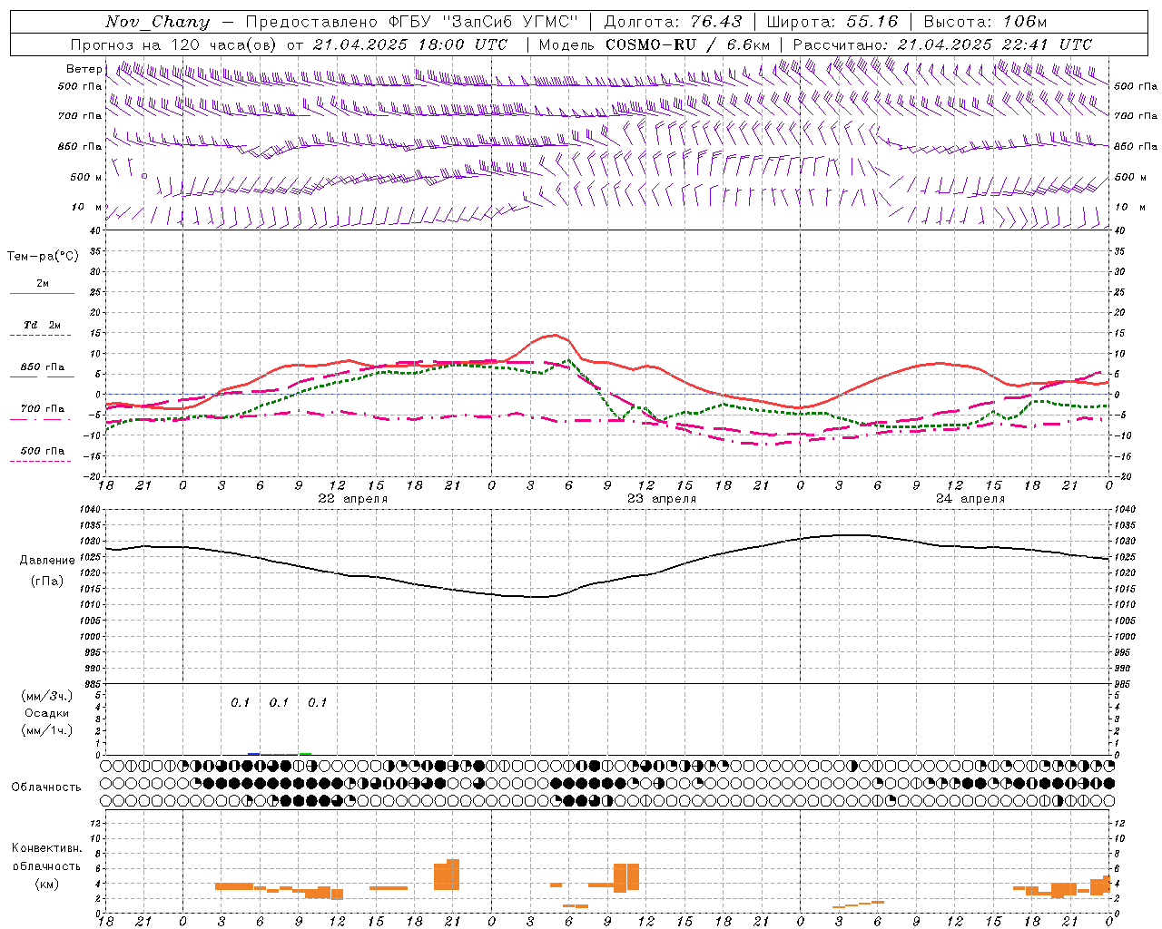Image resolution: width=1162 pixels, height=929 pixels.
Task: Click the '2м' temperature legend label
Action: pyautogui.click(x=43, y=284)
